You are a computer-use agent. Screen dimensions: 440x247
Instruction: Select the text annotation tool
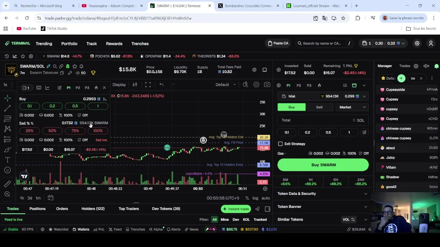coord(7,160)
